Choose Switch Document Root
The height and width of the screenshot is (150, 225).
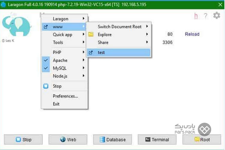click(x=119, y=27)
